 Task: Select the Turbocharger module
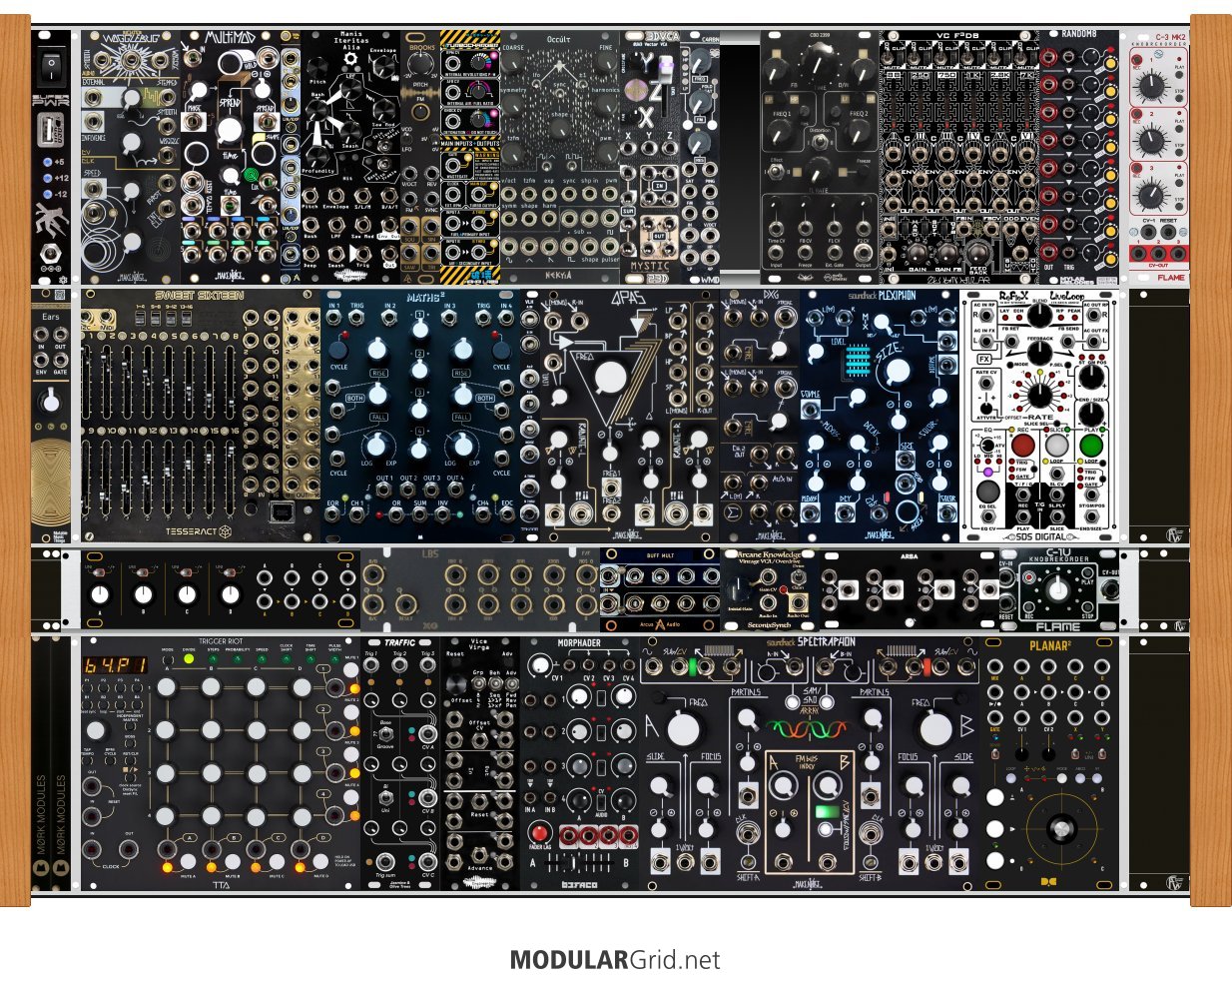pos(469,157)
